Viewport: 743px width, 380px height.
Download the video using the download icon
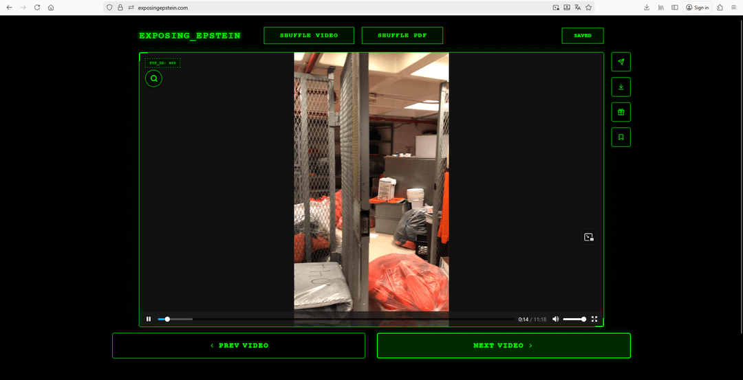click(x=621, y=87)
